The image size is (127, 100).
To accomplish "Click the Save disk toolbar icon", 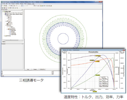I will (6, 6).
